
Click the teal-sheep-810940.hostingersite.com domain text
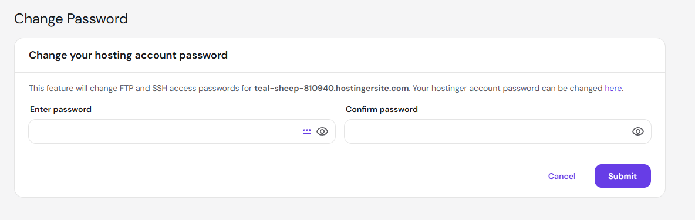(331, 88)
